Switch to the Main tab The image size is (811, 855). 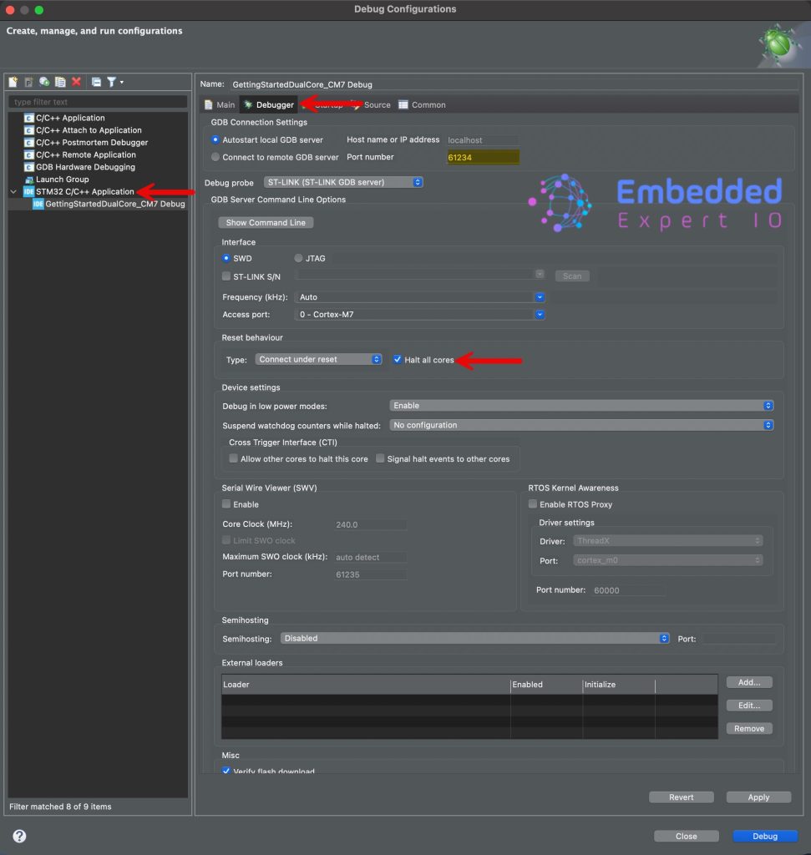coord(220,105)
